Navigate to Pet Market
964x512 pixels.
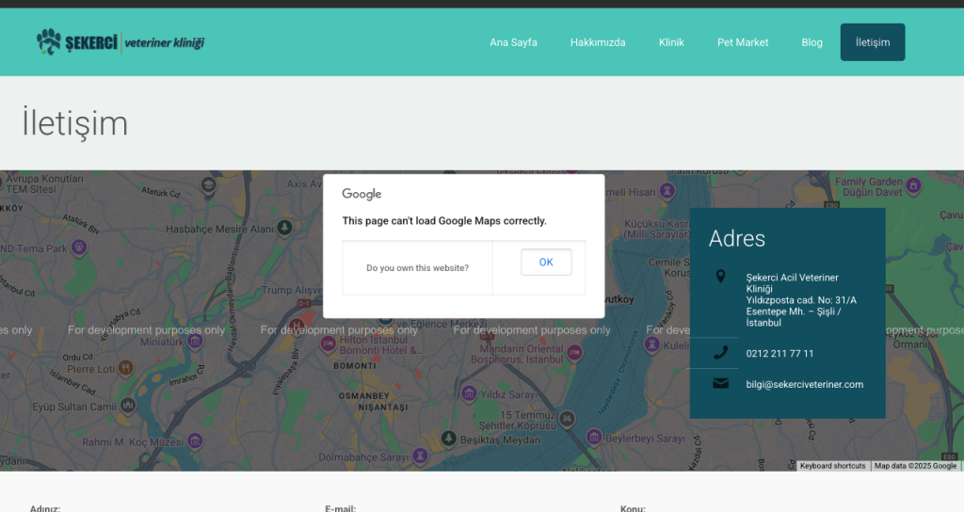(743, 42)
